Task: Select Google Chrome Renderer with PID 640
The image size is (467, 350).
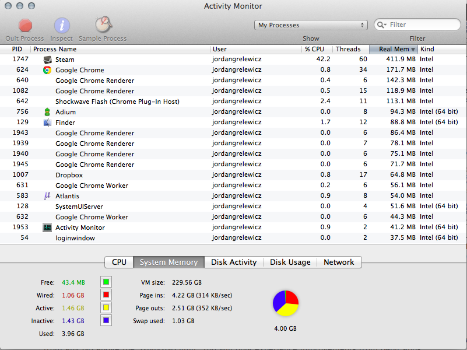Action: pos(233,80)
